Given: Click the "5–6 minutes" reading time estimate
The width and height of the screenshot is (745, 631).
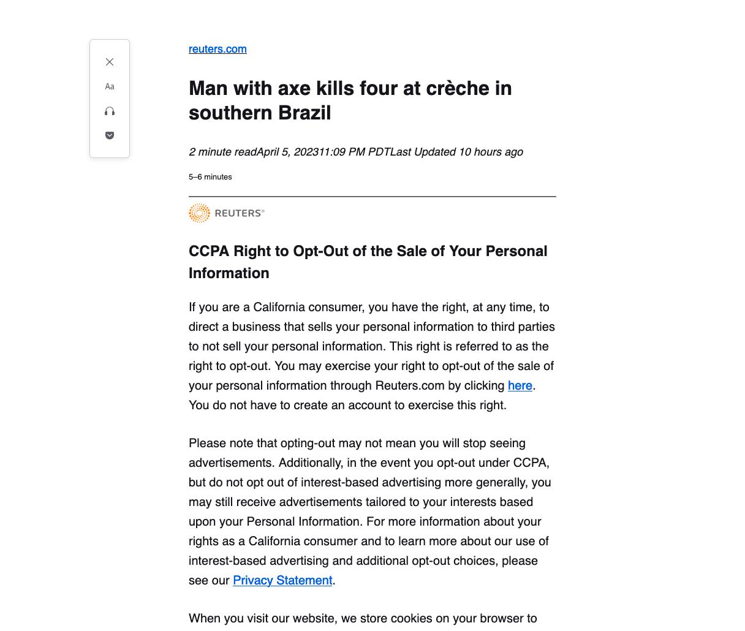Looking at the screenshot, I should (x=210, y=177).
